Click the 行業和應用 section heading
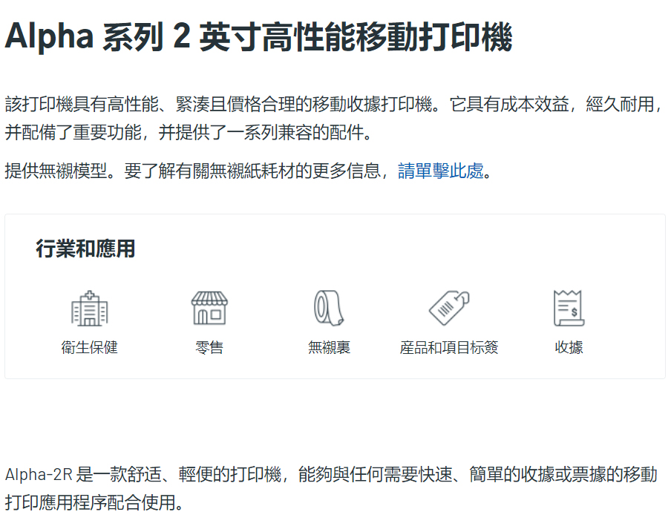 pyautogui.click(x=85, y=249)
